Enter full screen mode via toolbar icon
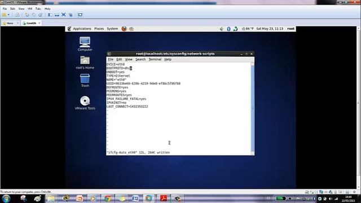This screenshot has height=203, width=361. click(64, 15)
